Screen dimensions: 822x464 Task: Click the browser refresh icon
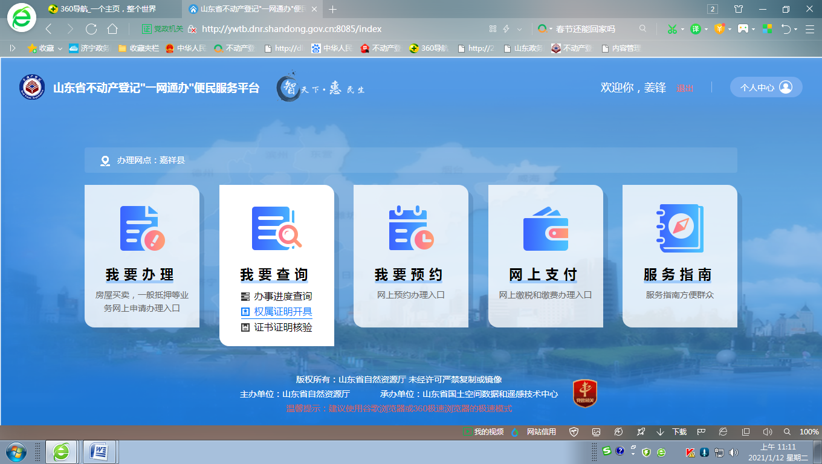(x=91, y=29)
